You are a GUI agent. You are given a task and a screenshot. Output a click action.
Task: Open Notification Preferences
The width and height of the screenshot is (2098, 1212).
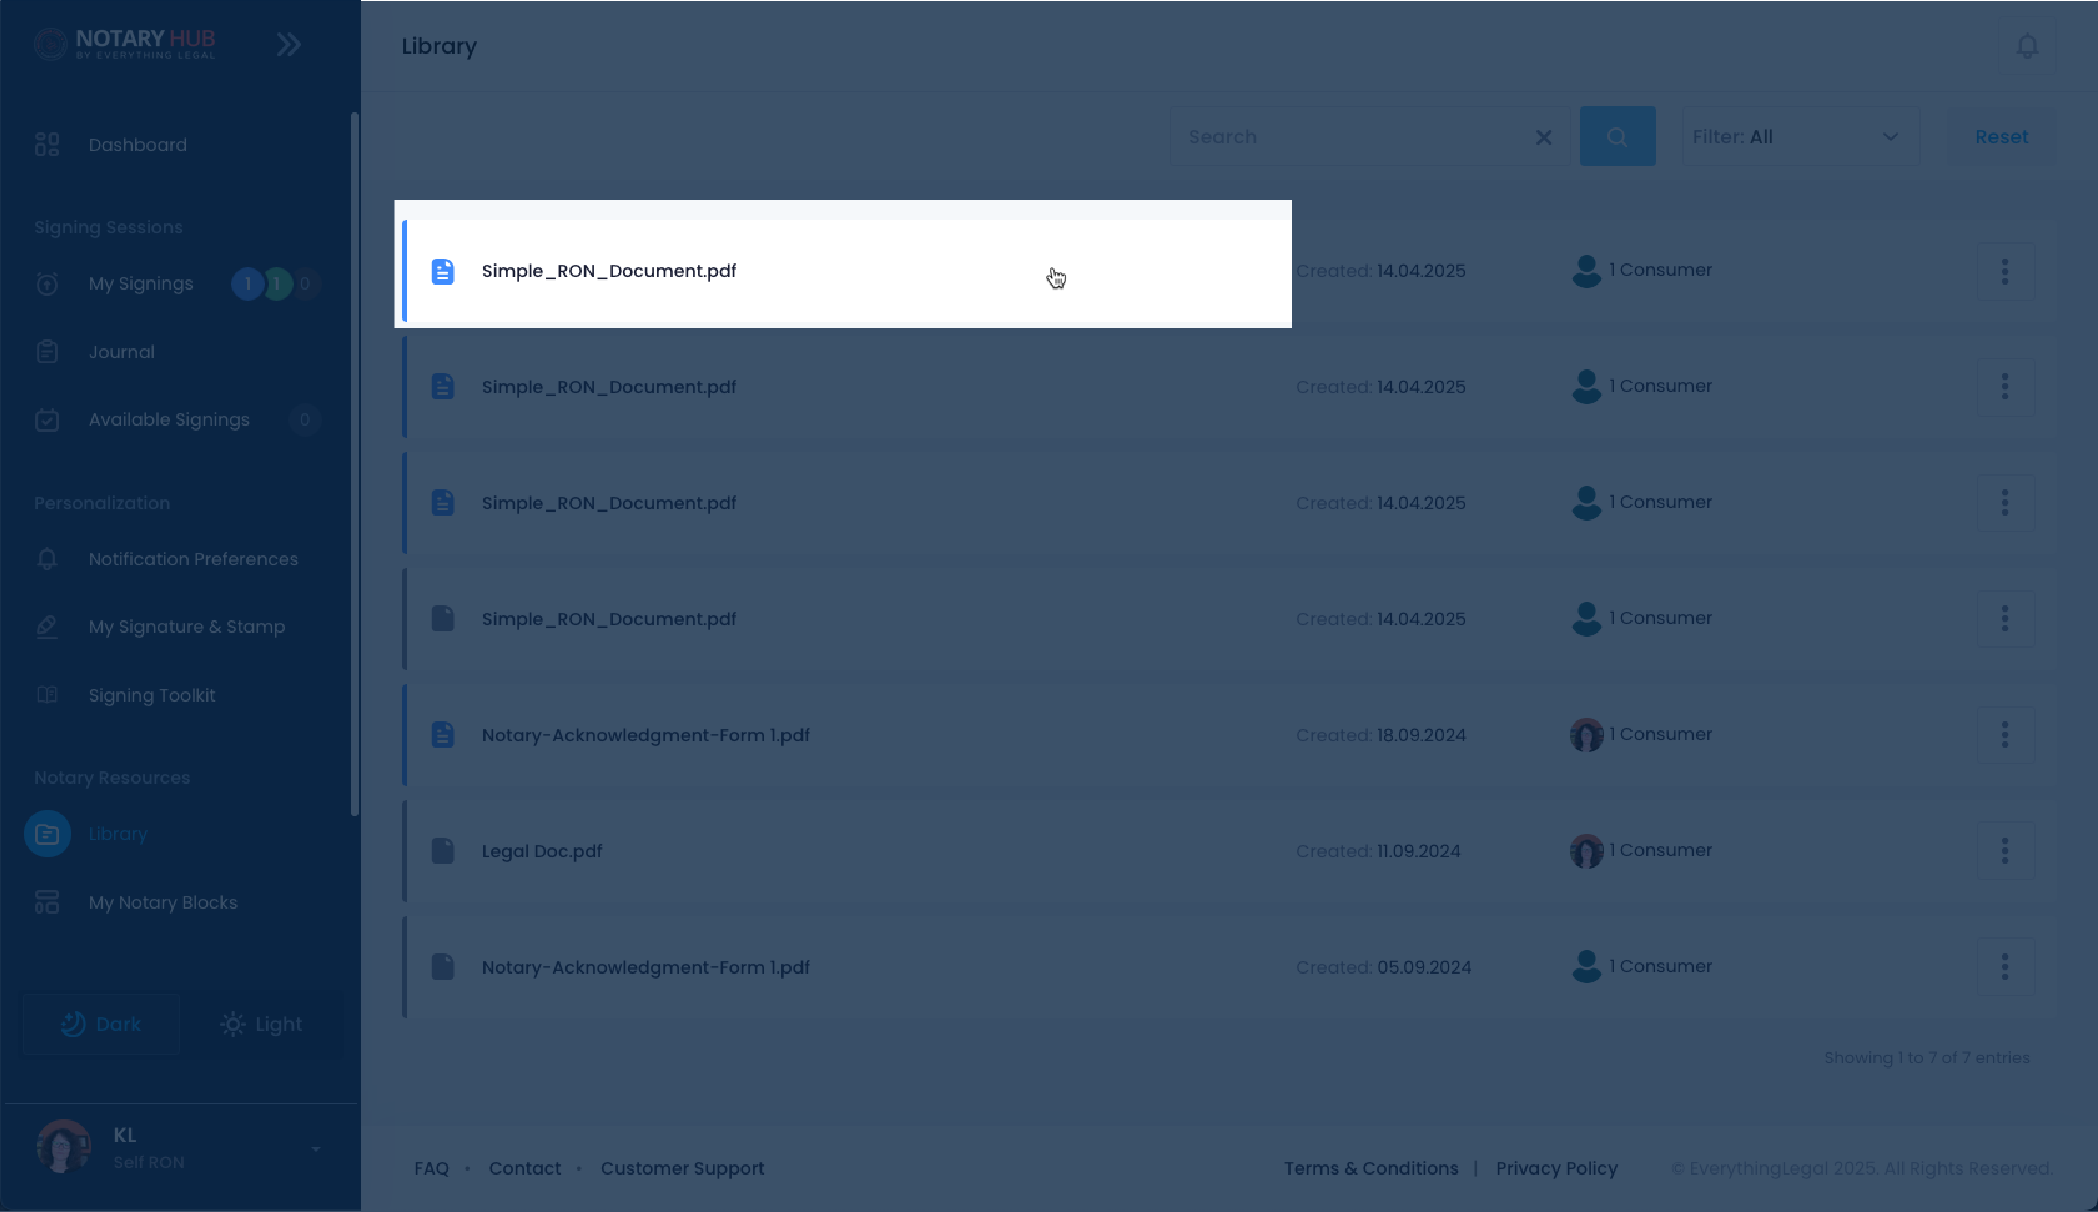click(193, 559)
